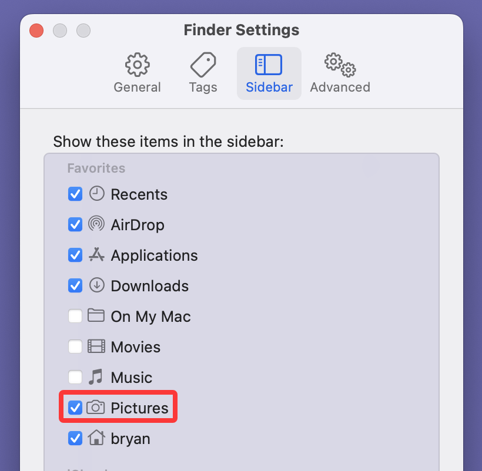
Task: Click the Movies film strip icon
Action: point(96,346)
